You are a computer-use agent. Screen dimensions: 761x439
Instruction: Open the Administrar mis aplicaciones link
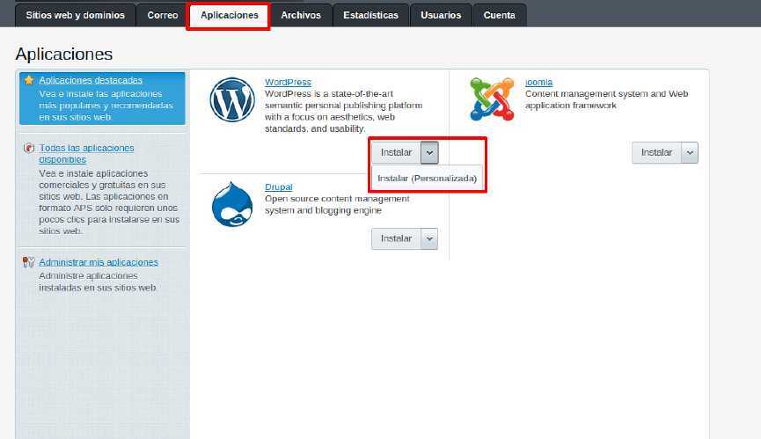coord(99,262)
